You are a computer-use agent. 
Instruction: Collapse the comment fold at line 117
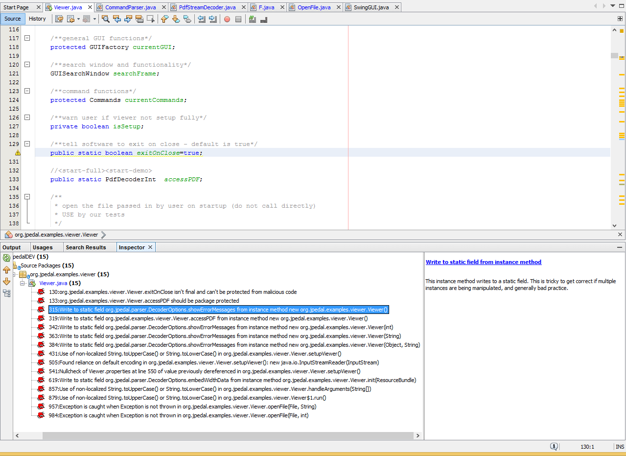pos(27,38)
